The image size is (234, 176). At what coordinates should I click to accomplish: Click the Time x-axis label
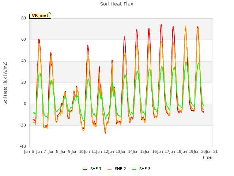pos(207,157)
